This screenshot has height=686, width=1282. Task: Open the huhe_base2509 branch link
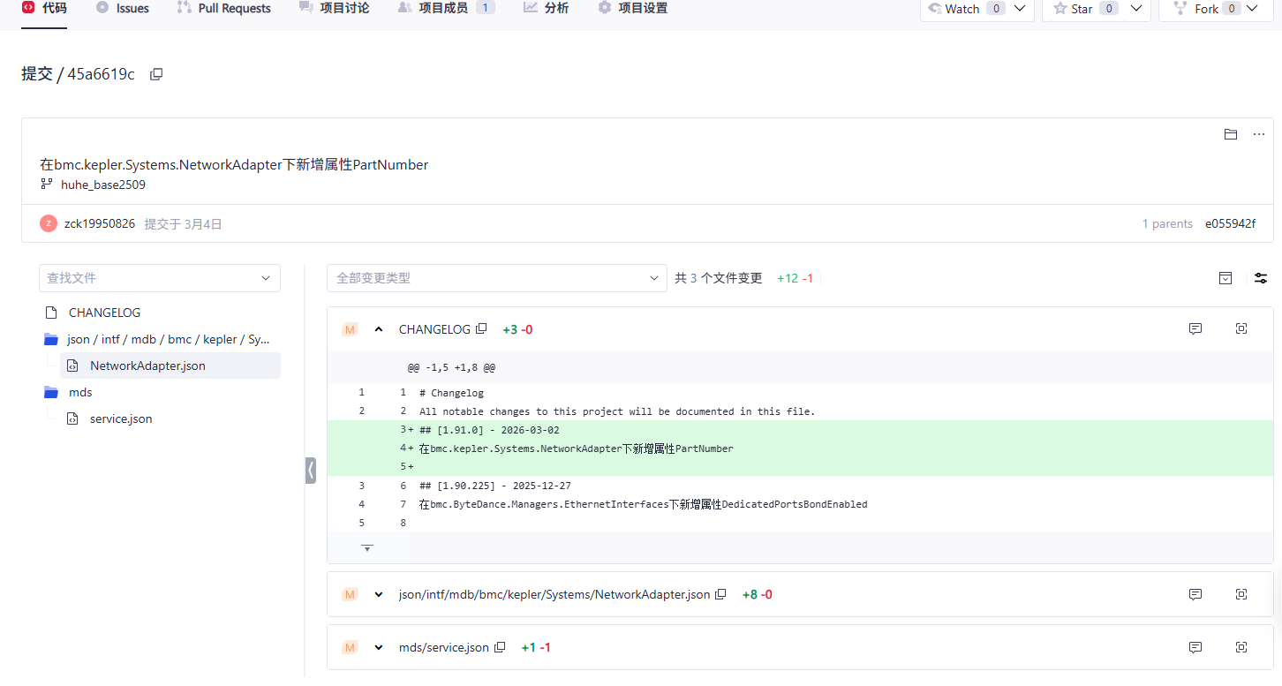click(x=103, y=185)
